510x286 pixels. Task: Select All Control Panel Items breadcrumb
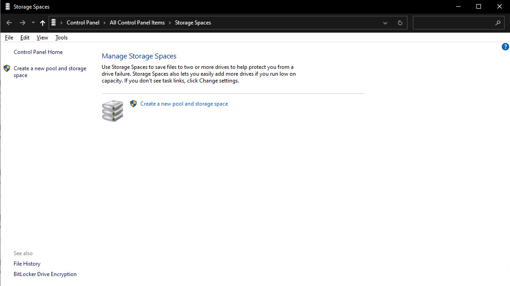pos(137,22)
